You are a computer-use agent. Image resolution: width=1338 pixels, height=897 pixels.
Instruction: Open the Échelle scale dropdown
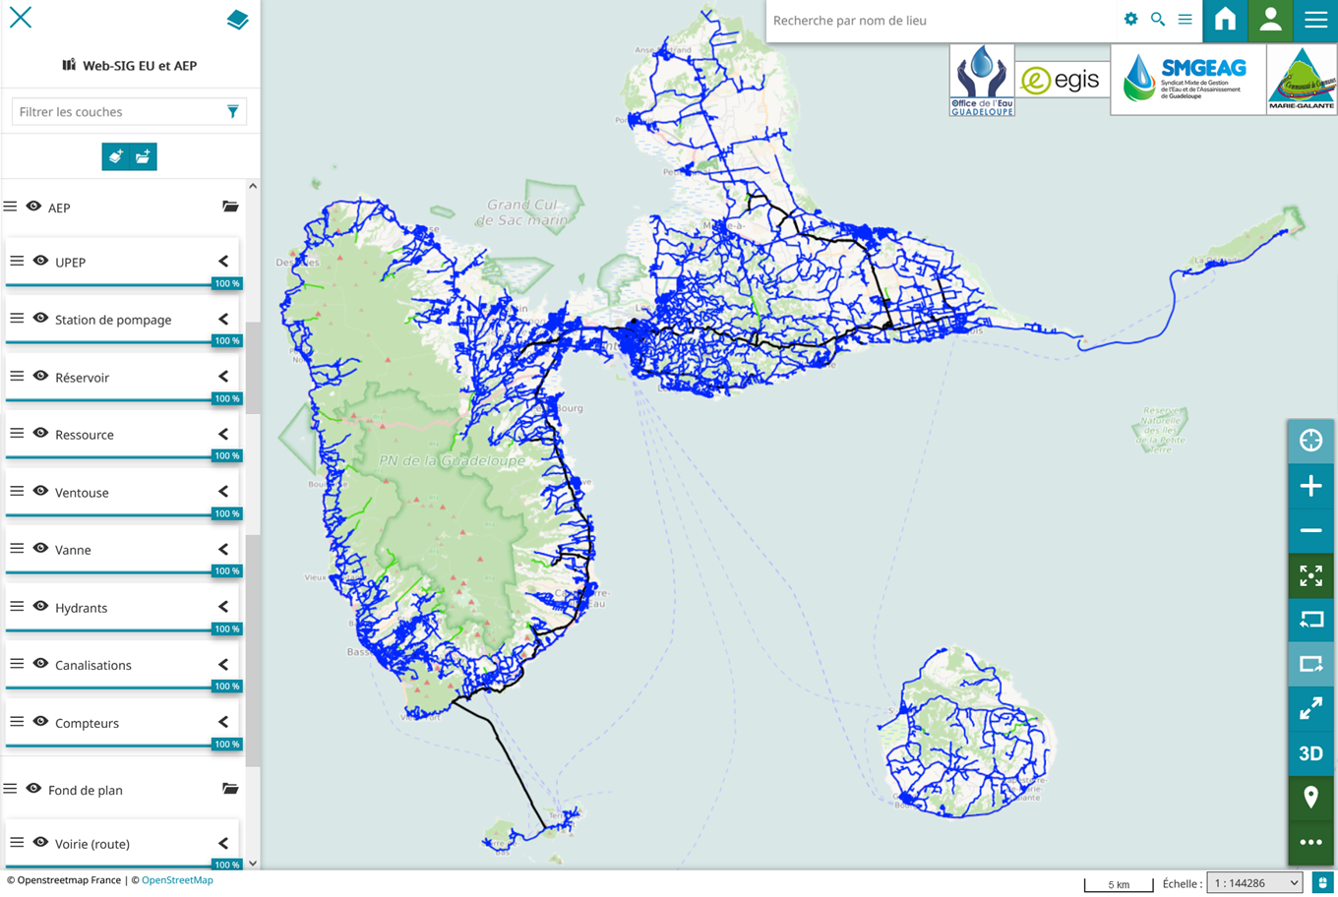tap(1255, 883)
